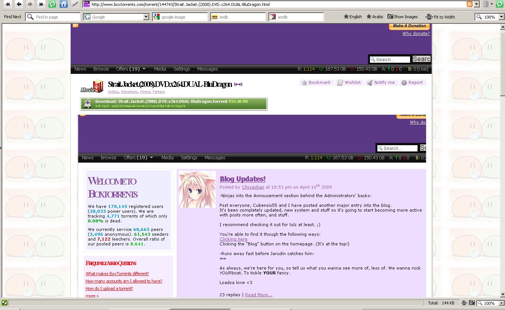Toggle Show Images camera button

402,17
